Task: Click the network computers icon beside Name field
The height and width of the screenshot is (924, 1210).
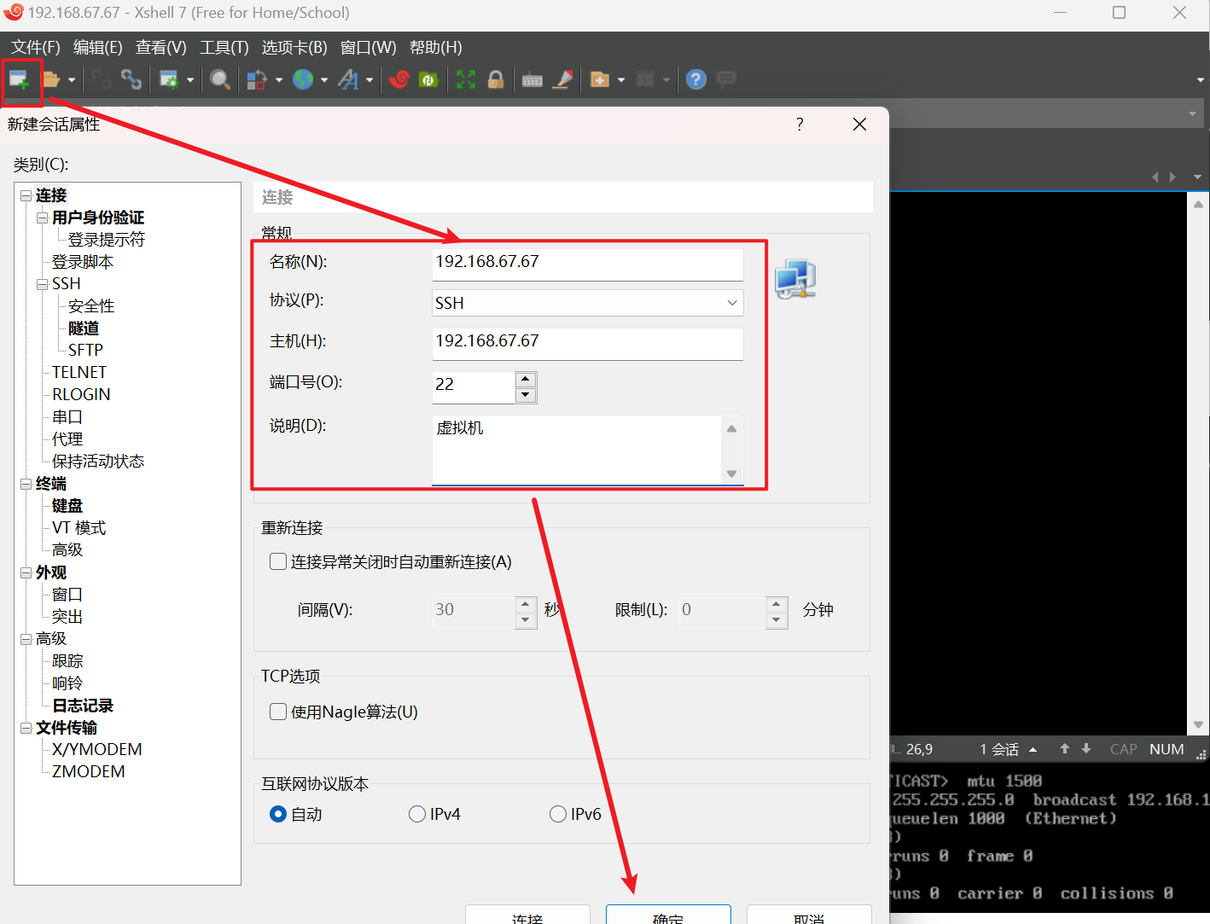Action: (795, 279)
